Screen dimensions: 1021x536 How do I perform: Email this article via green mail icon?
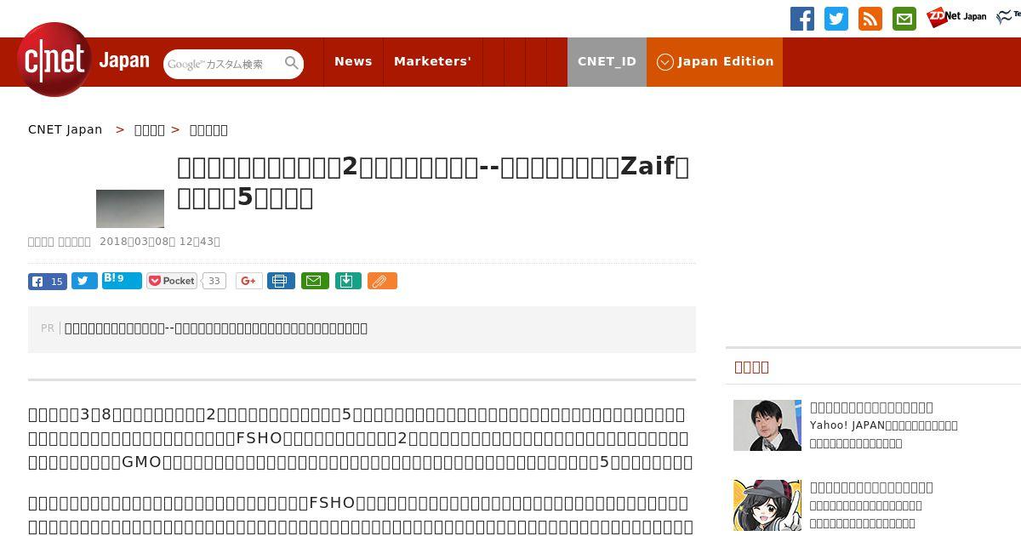(315, 281)
